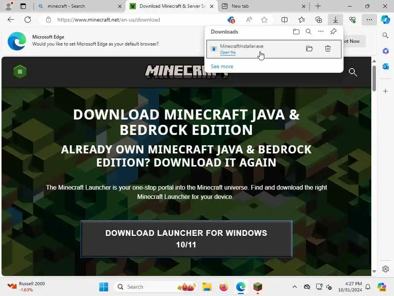Add page to favorites star

coord(264,20)
